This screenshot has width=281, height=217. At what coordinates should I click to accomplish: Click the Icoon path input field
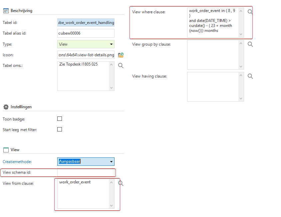click(86, 55)
